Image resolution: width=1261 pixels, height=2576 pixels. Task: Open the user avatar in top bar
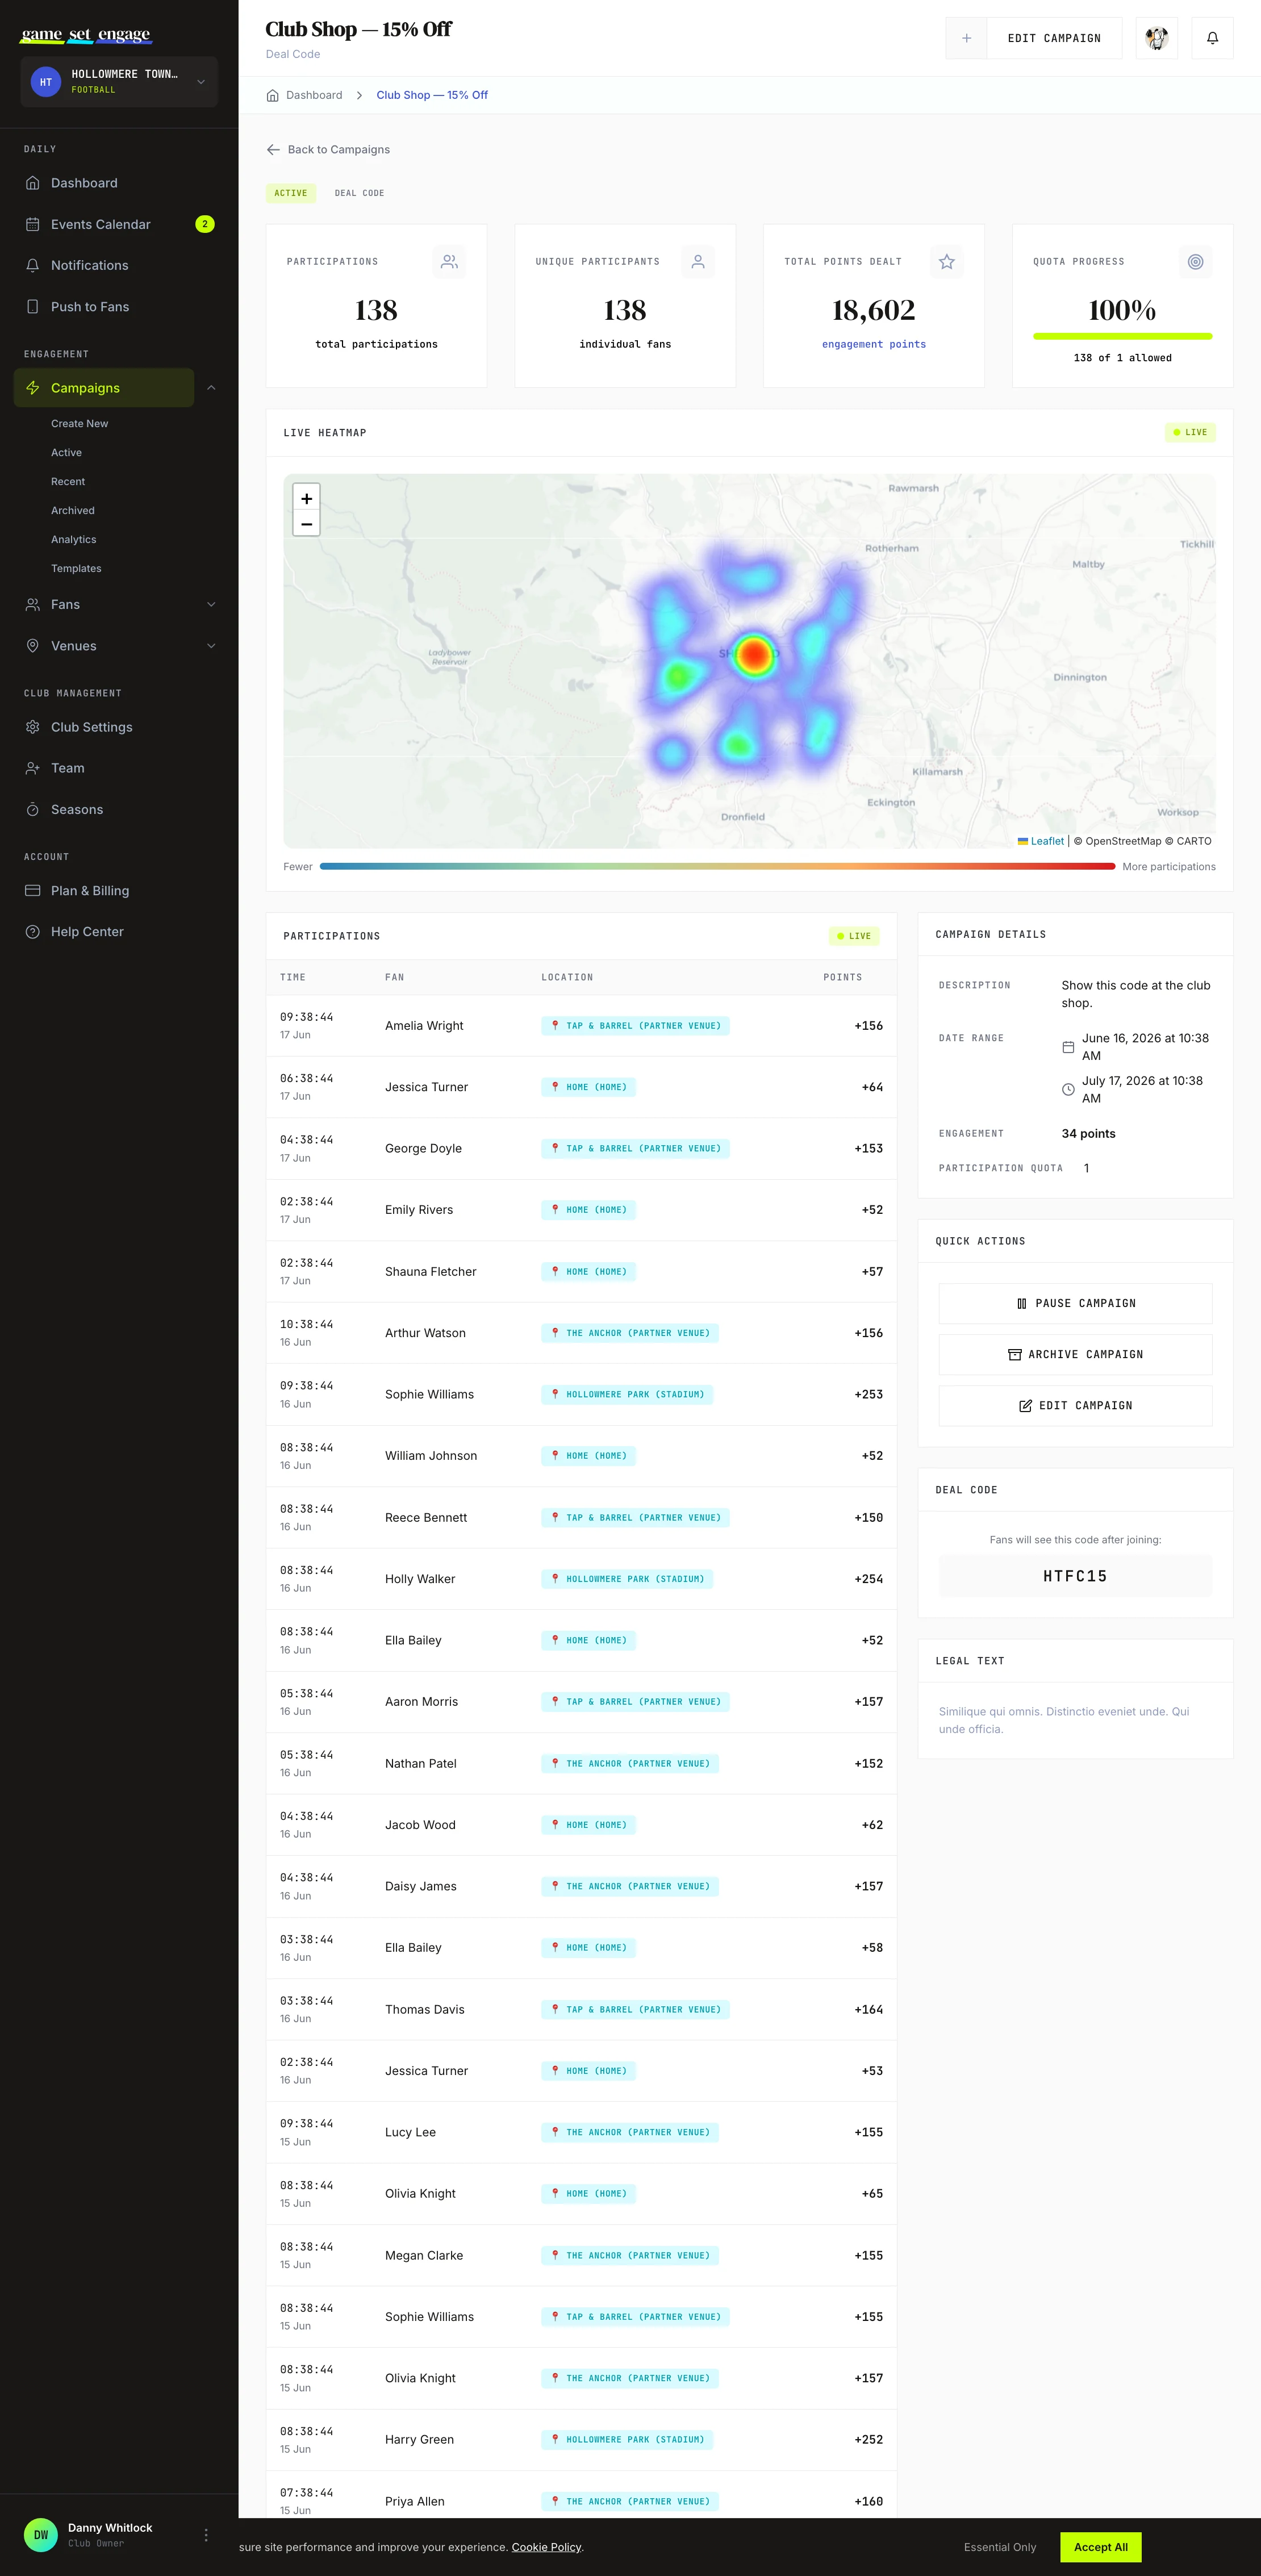[1157, 38]
